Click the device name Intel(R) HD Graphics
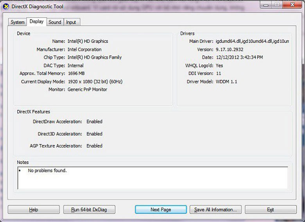 click(88, 42)
